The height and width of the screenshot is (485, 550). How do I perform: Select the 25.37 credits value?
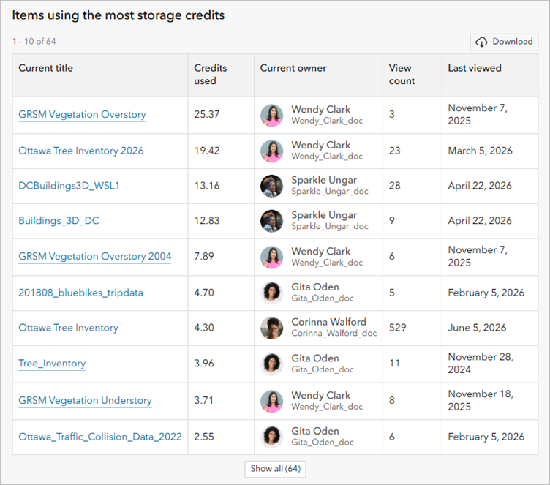tap(207, 114)
